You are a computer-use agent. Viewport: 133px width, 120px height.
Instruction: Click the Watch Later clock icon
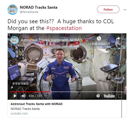(99, 39)
